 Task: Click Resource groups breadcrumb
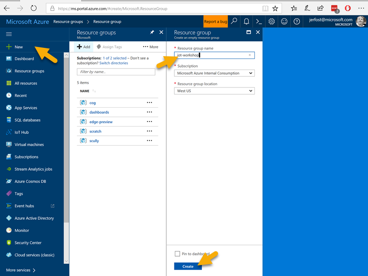[x=68, y=22]
